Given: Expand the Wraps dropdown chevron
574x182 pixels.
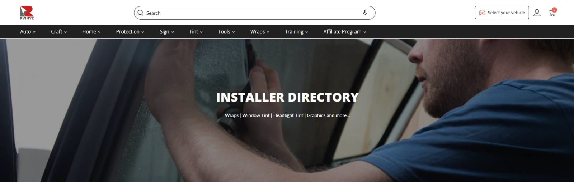Looking at the screenshot, I should click(x=268, y=32).
